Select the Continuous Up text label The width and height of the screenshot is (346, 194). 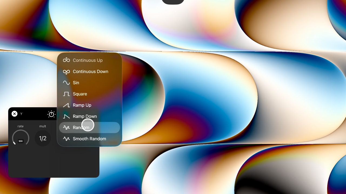88,60
